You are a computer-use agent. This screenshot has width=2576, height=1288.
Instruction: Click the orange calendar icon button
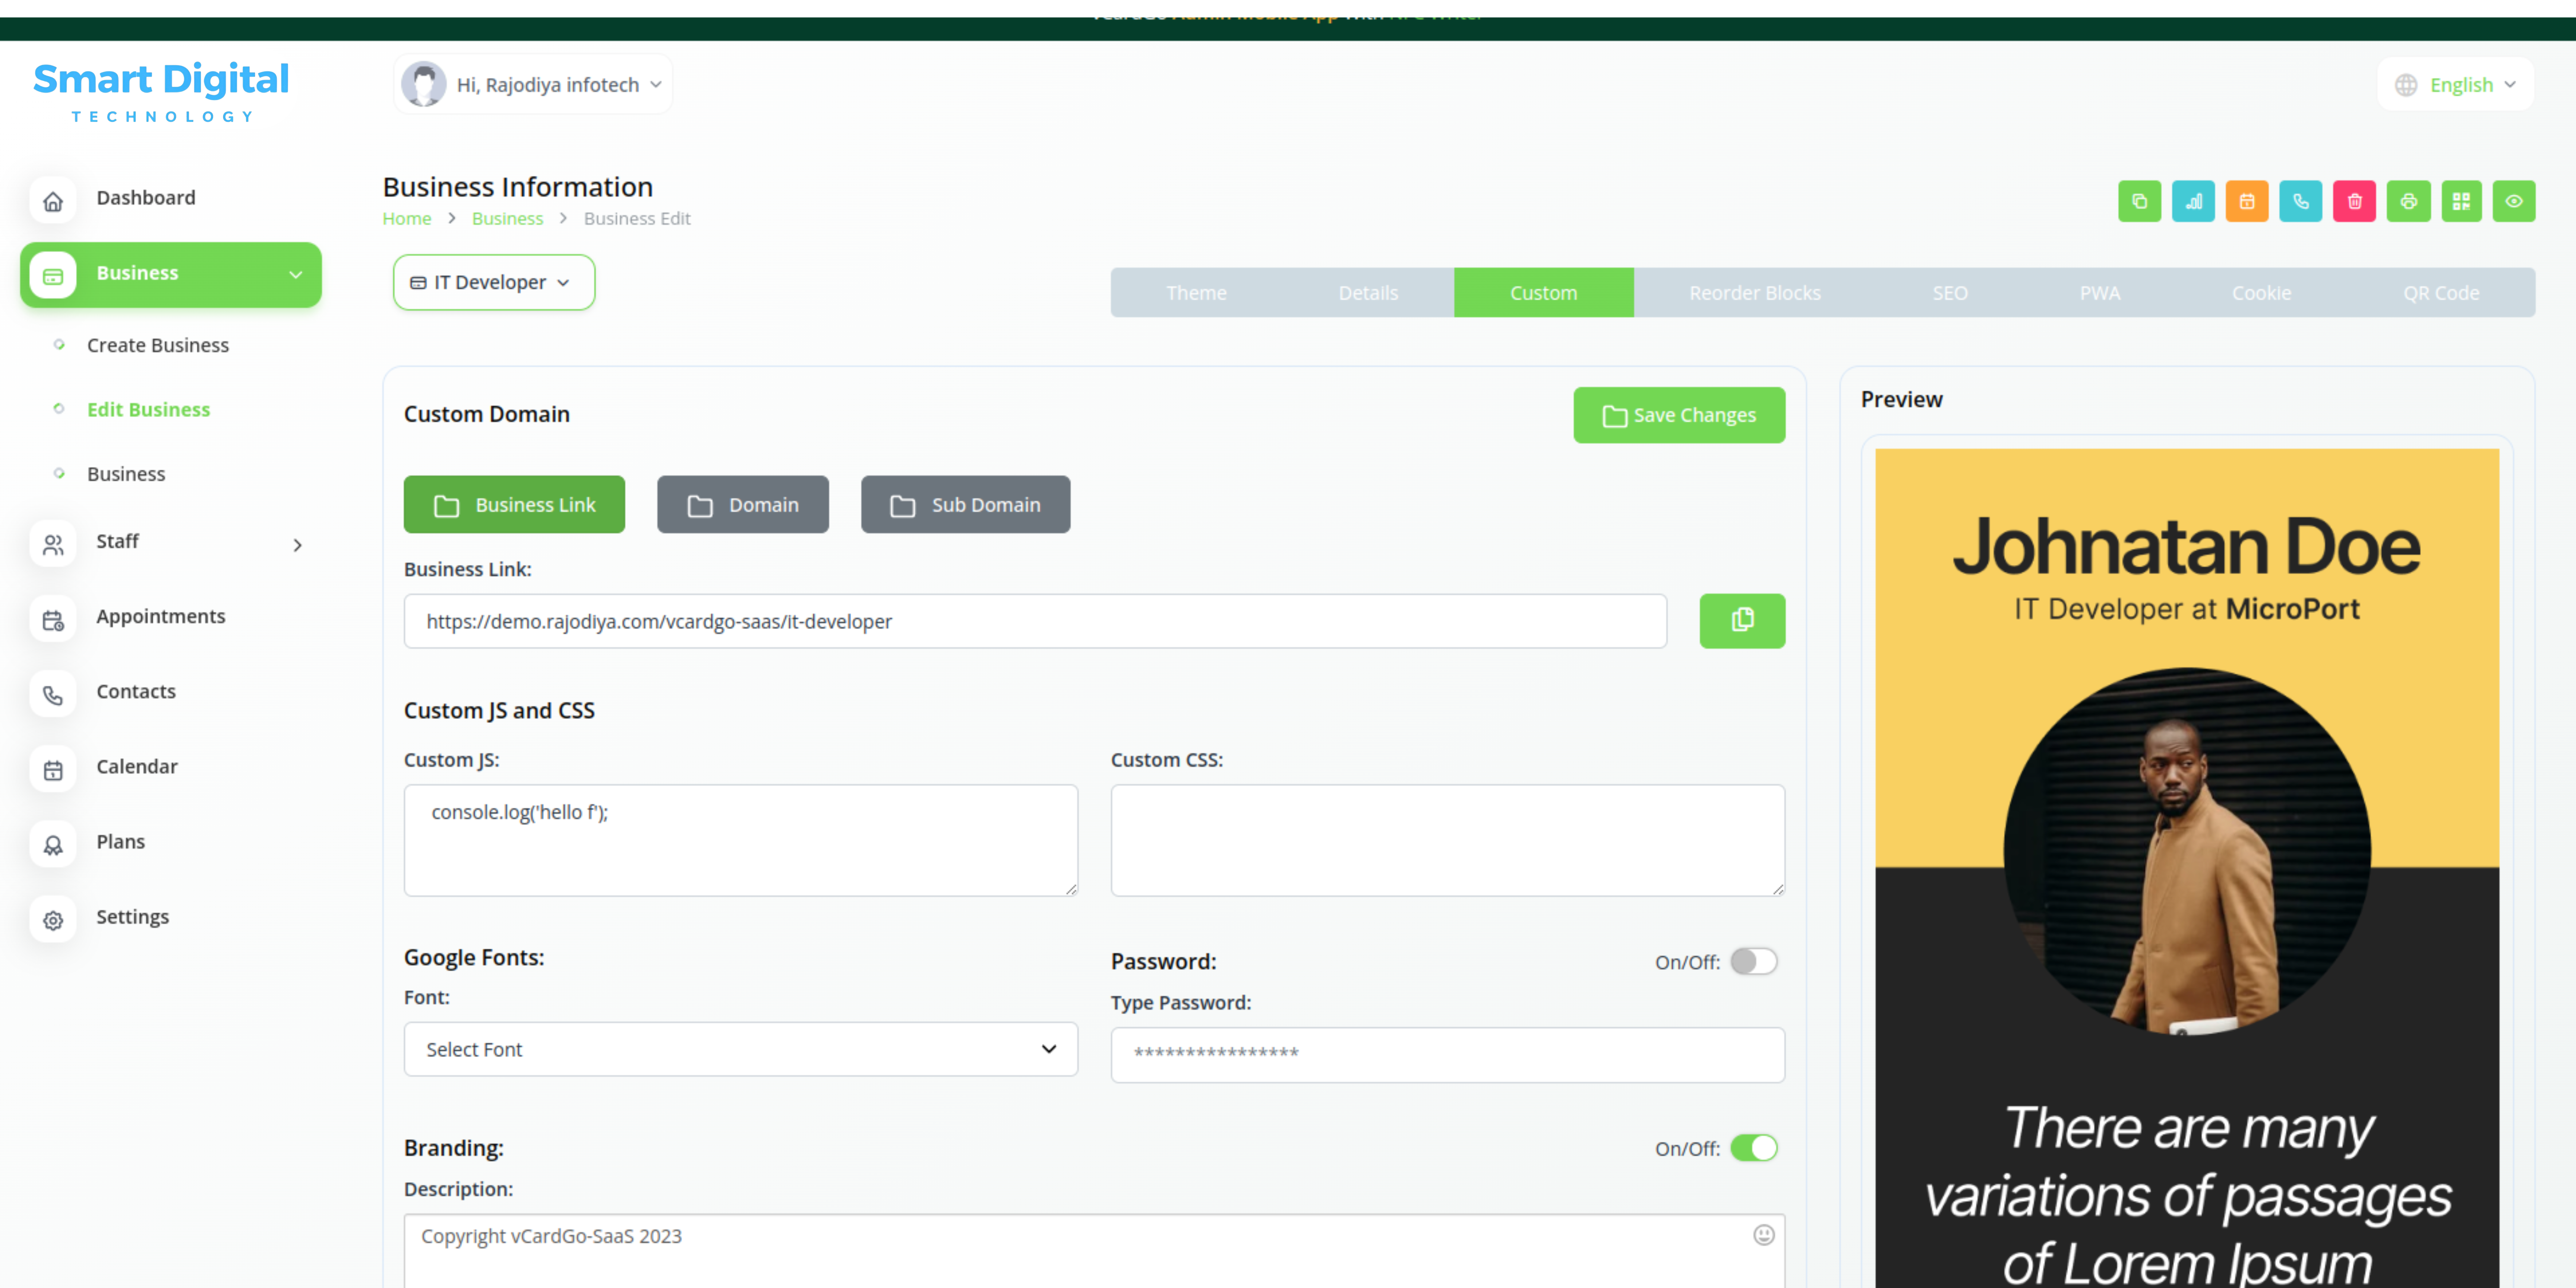pos(2247,201)
